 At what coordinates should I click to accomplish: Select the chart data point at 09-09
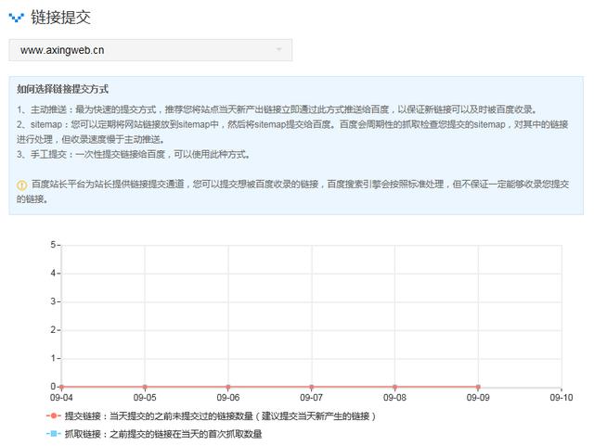click(478, 387)
